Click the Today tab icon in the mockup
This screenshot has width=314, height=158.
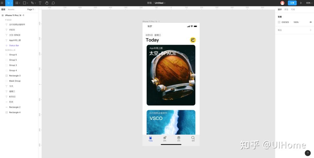point(150,138)
